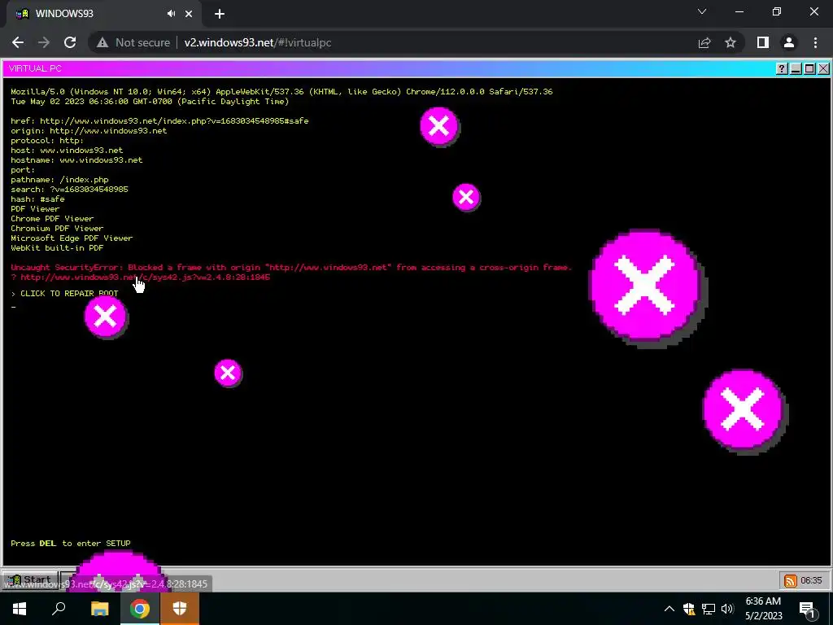
Task: Click the 'Microsoft Edge PDF Viewer' line
Action: click(x=72, y=238)
